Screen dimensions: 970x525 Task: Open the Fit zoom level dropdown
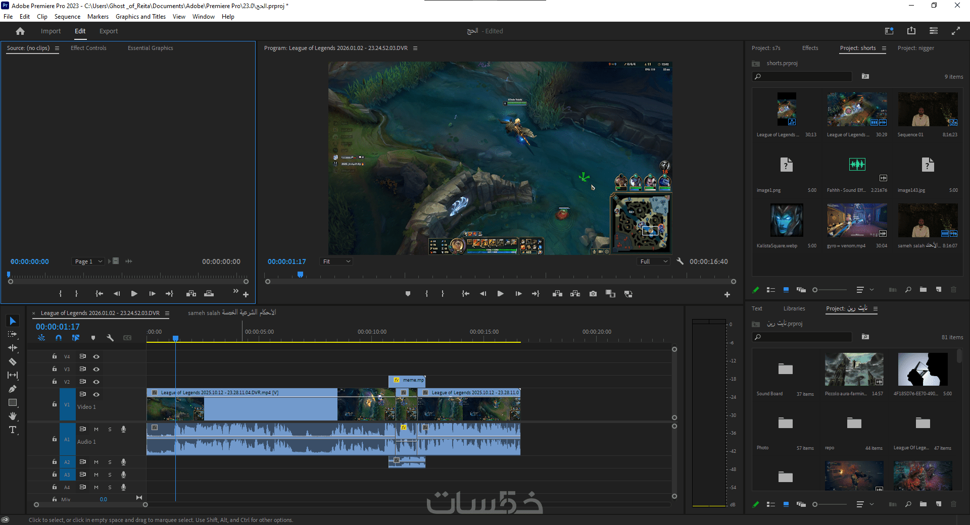336,261
